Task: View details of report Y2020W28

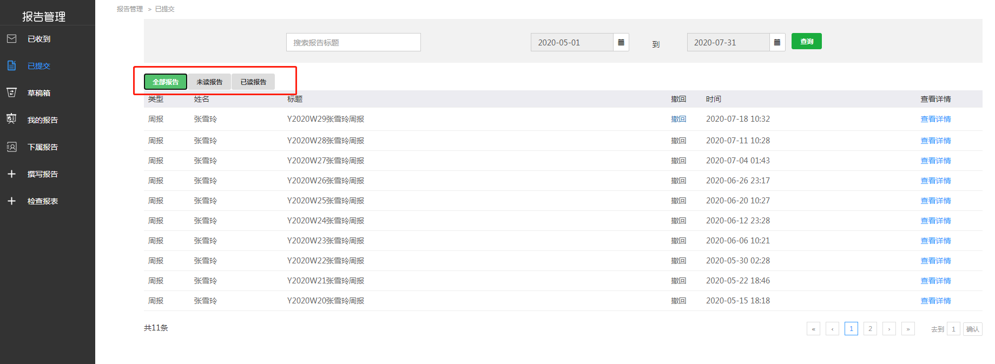Action: coord(935,141)
